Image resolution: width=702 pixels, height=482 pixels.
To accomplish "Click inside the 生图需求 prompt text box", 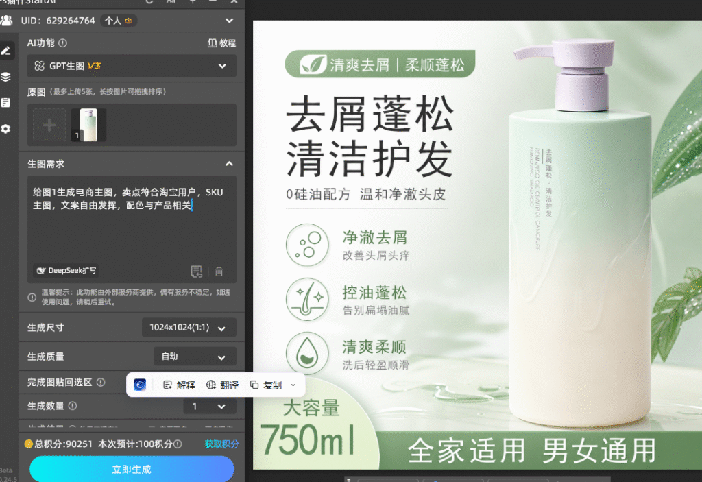I will pyautogui.click(x=132, y=228).
